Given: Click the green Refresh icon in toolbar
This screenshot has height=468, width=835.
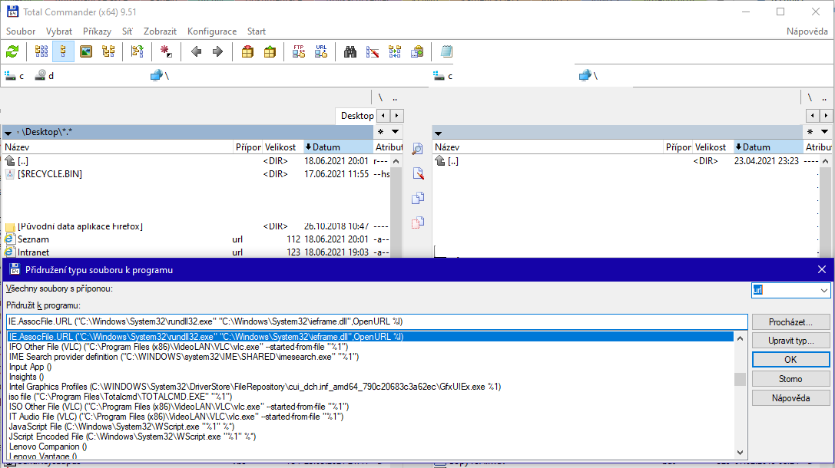Looking at the screenshot, I should [x=12, y=52].
